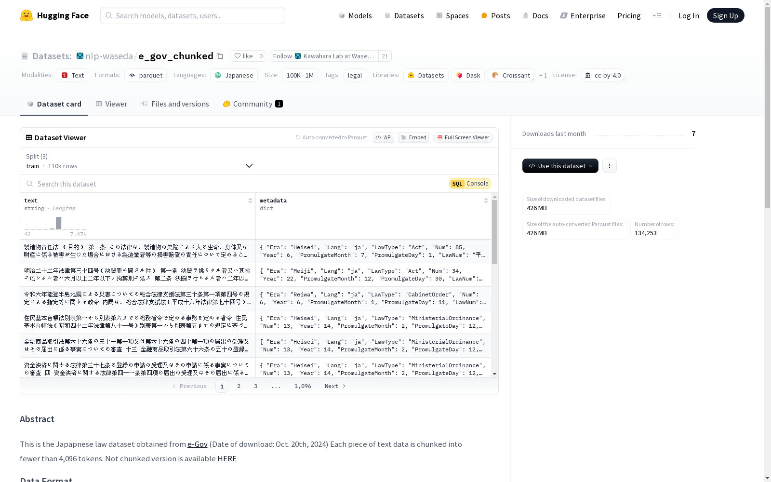Screen dimensions: 771x482
Task: Open the API button
Action: [x=384, y=137]
